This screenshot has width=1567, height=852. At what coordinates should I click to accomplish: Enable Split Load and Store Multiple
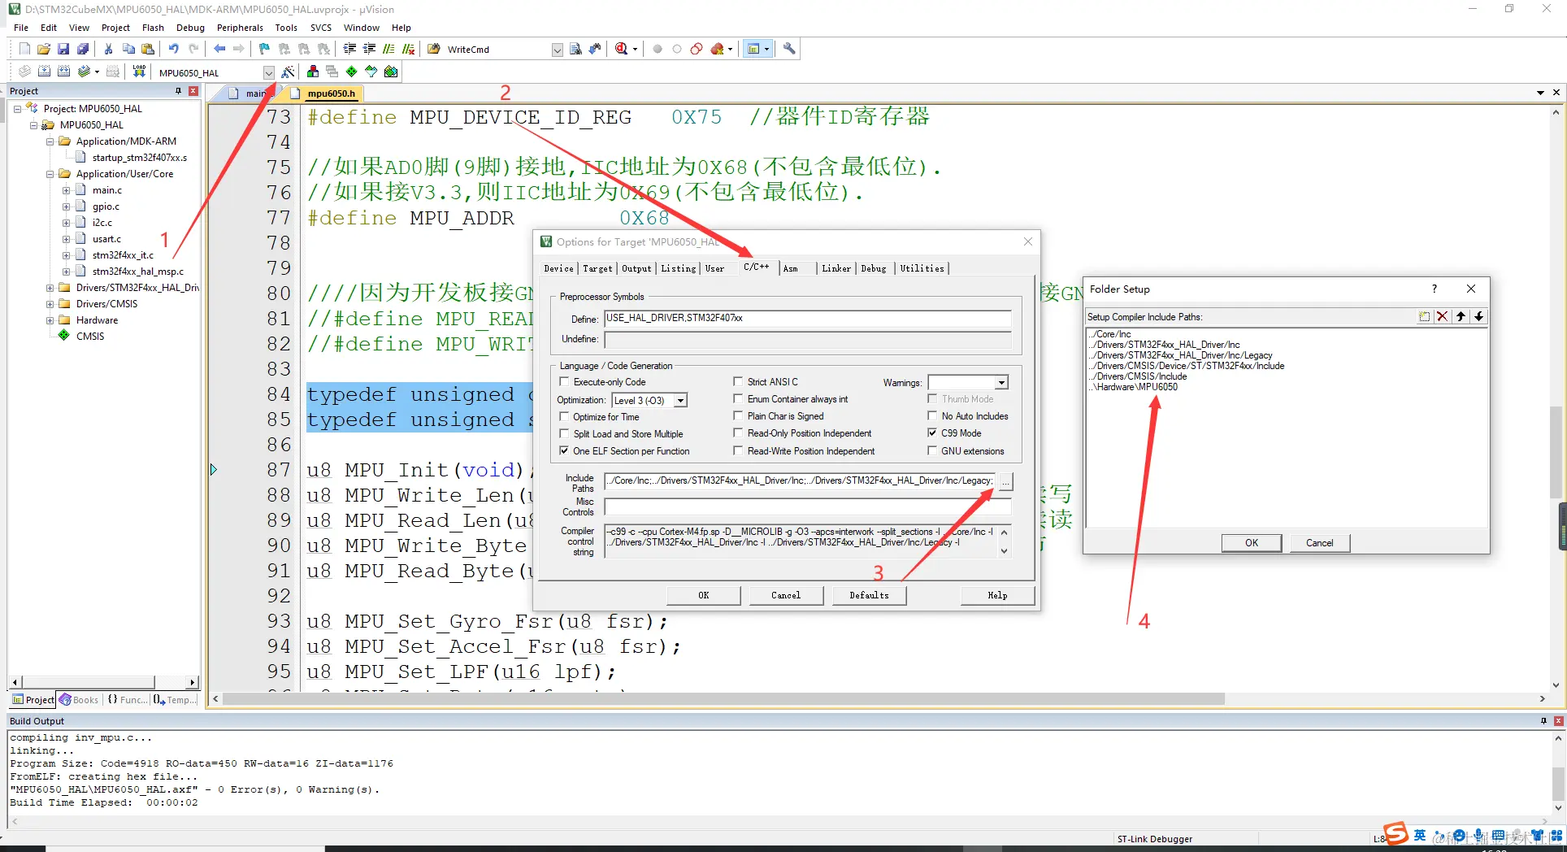point(564,433)
